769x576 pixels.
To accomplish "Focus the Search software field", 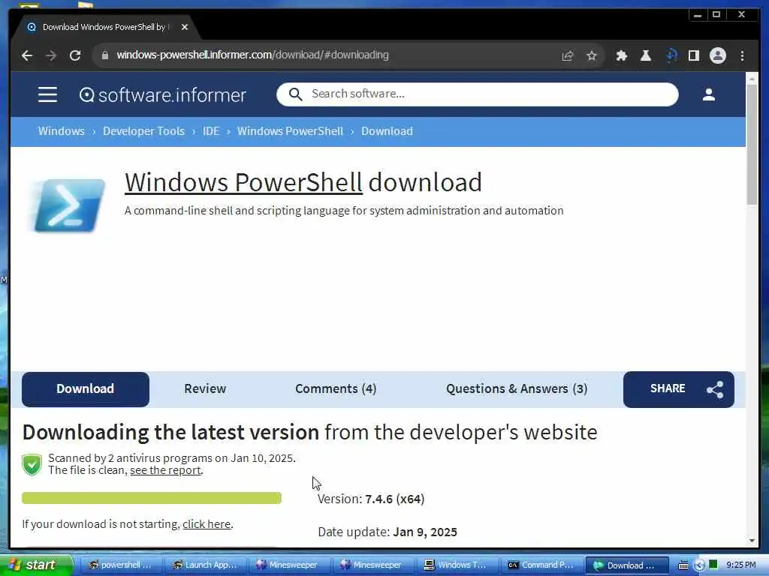I will (477, 94).
